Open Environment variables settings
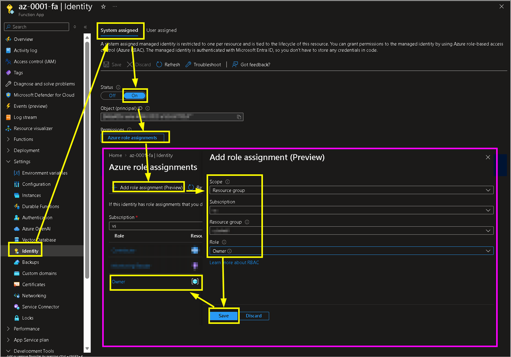The image size is (511, 357). tap(45, 173)
